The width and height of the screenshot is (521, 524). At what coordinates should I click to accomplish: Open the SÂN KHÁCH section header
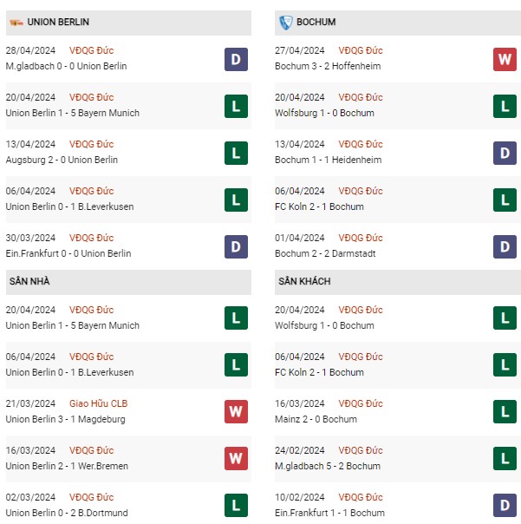point(397,282)
